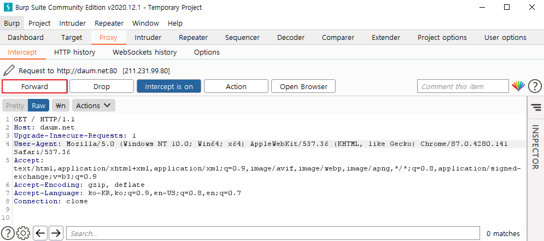
Task: Open the WebSockets history sub-tab
Action: tap(145, 52)
